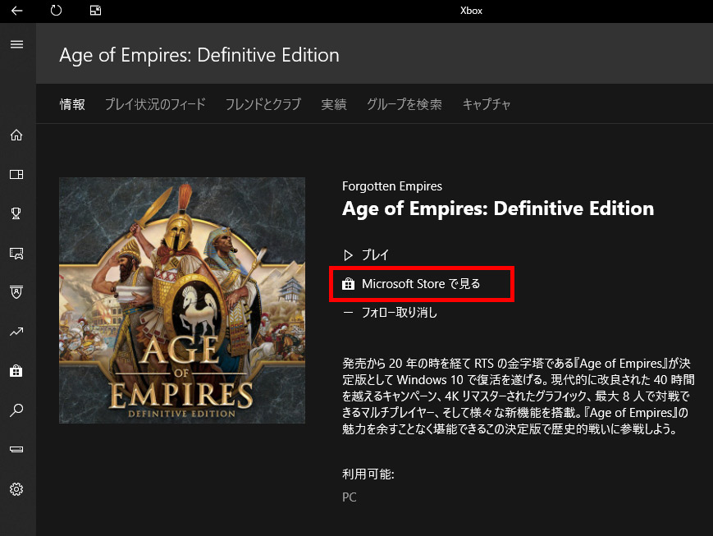
Task: Refresh the page with the reload icon
Action: [56, 11]
